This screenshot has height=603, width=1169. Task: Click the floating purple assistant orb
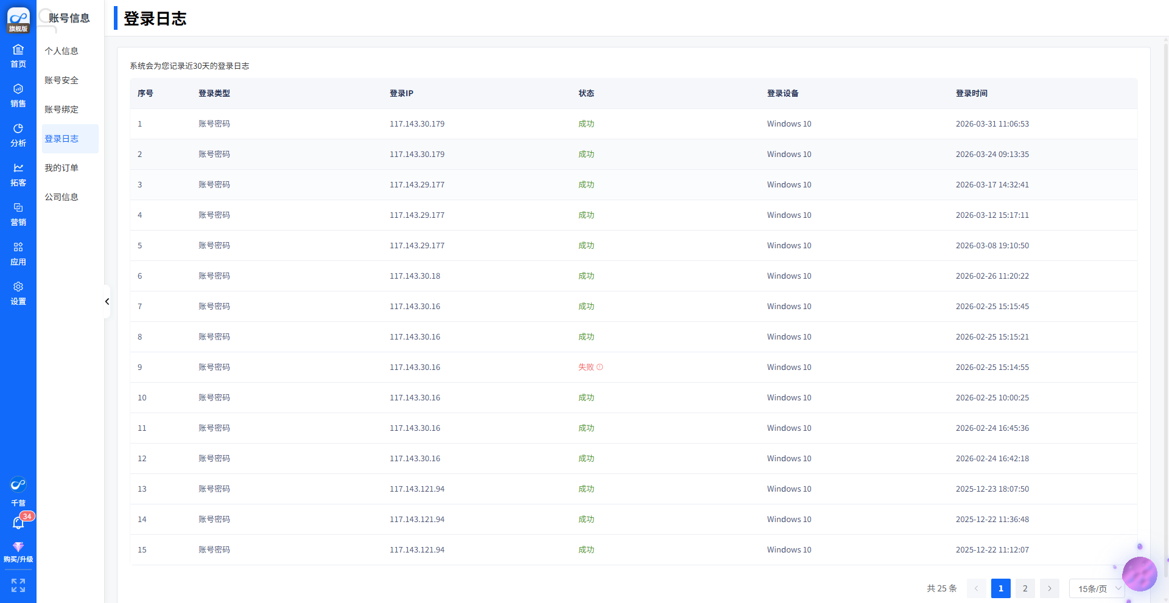tap(1139, 574)
